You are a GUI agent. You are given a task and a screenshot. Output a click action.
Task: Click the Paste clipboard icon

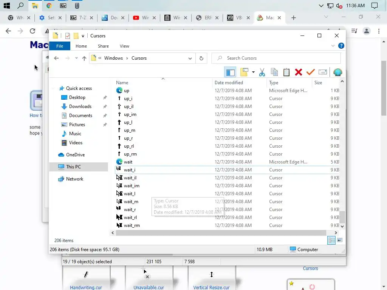click(286, 72)
